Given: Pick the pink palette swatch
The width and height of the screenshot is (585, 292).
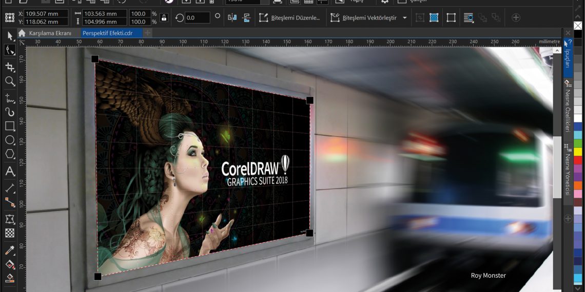Looking at the screenshot, I should (x=578, y=194).
